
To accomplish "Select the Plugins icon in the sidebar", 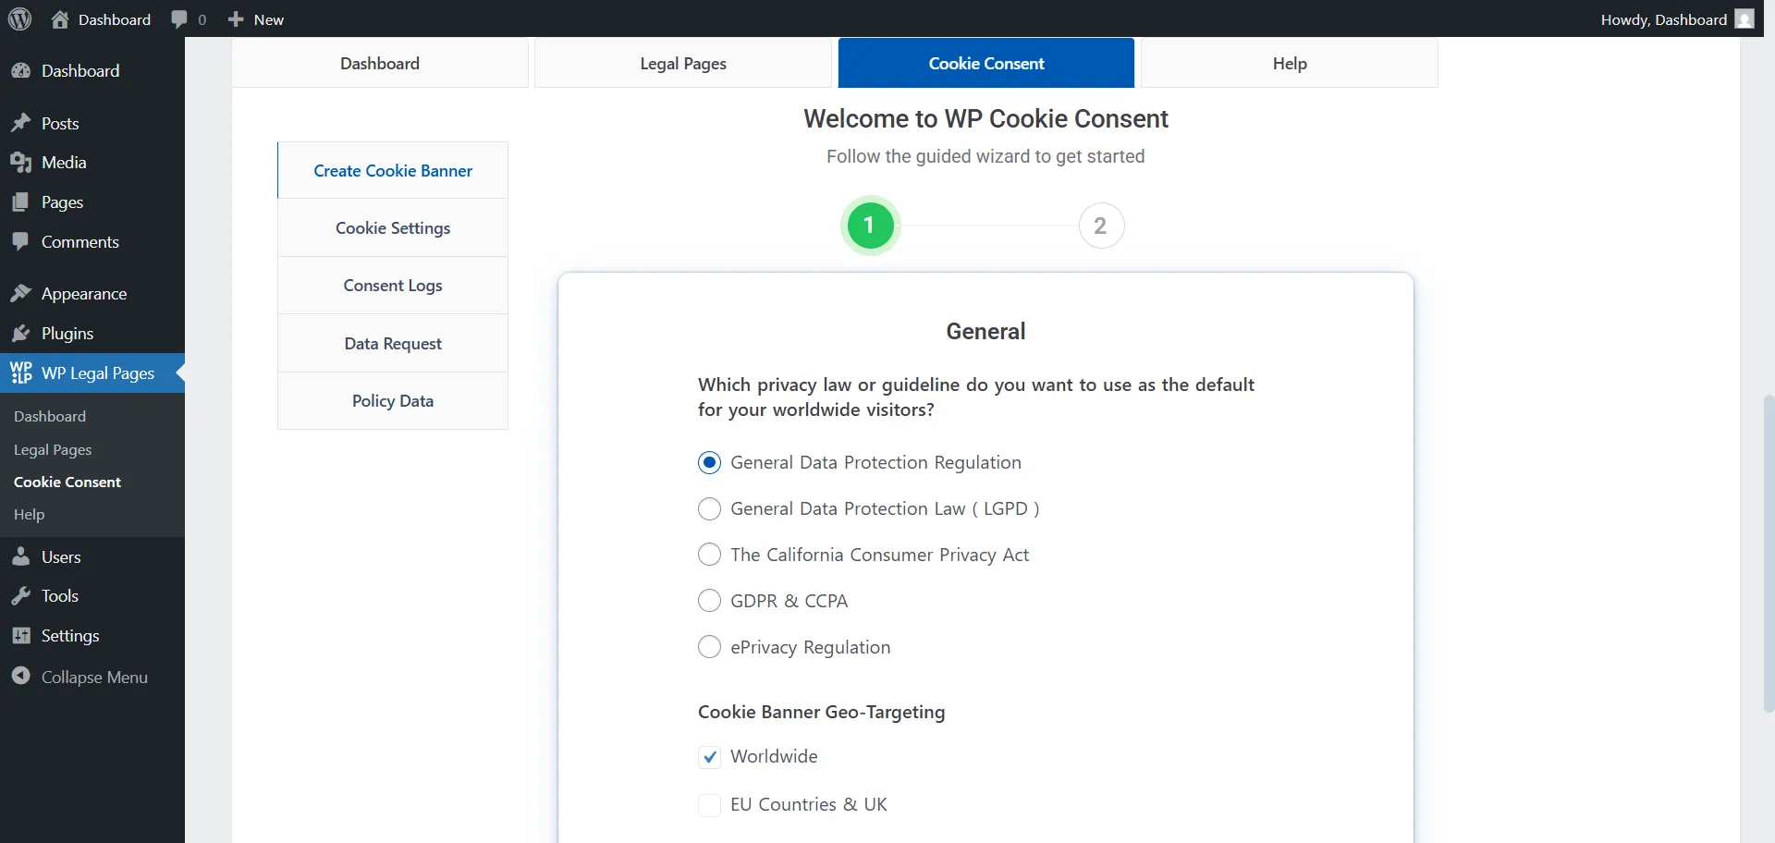I will point(22,333).
